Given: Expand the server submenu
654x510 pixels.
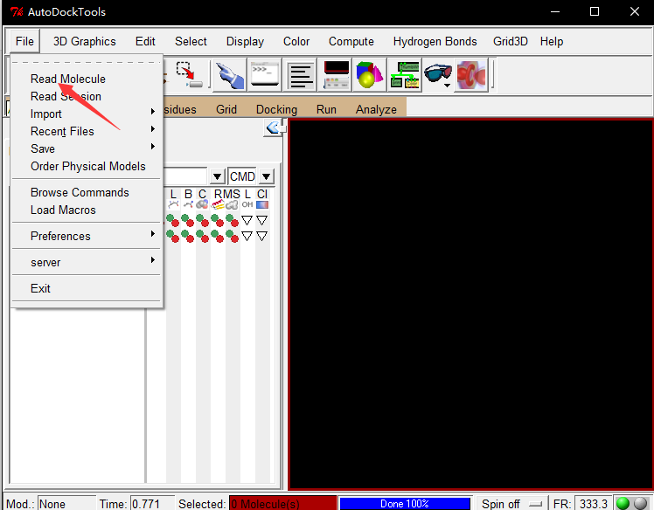Looking at the screenshot, I should coord(87,262).
